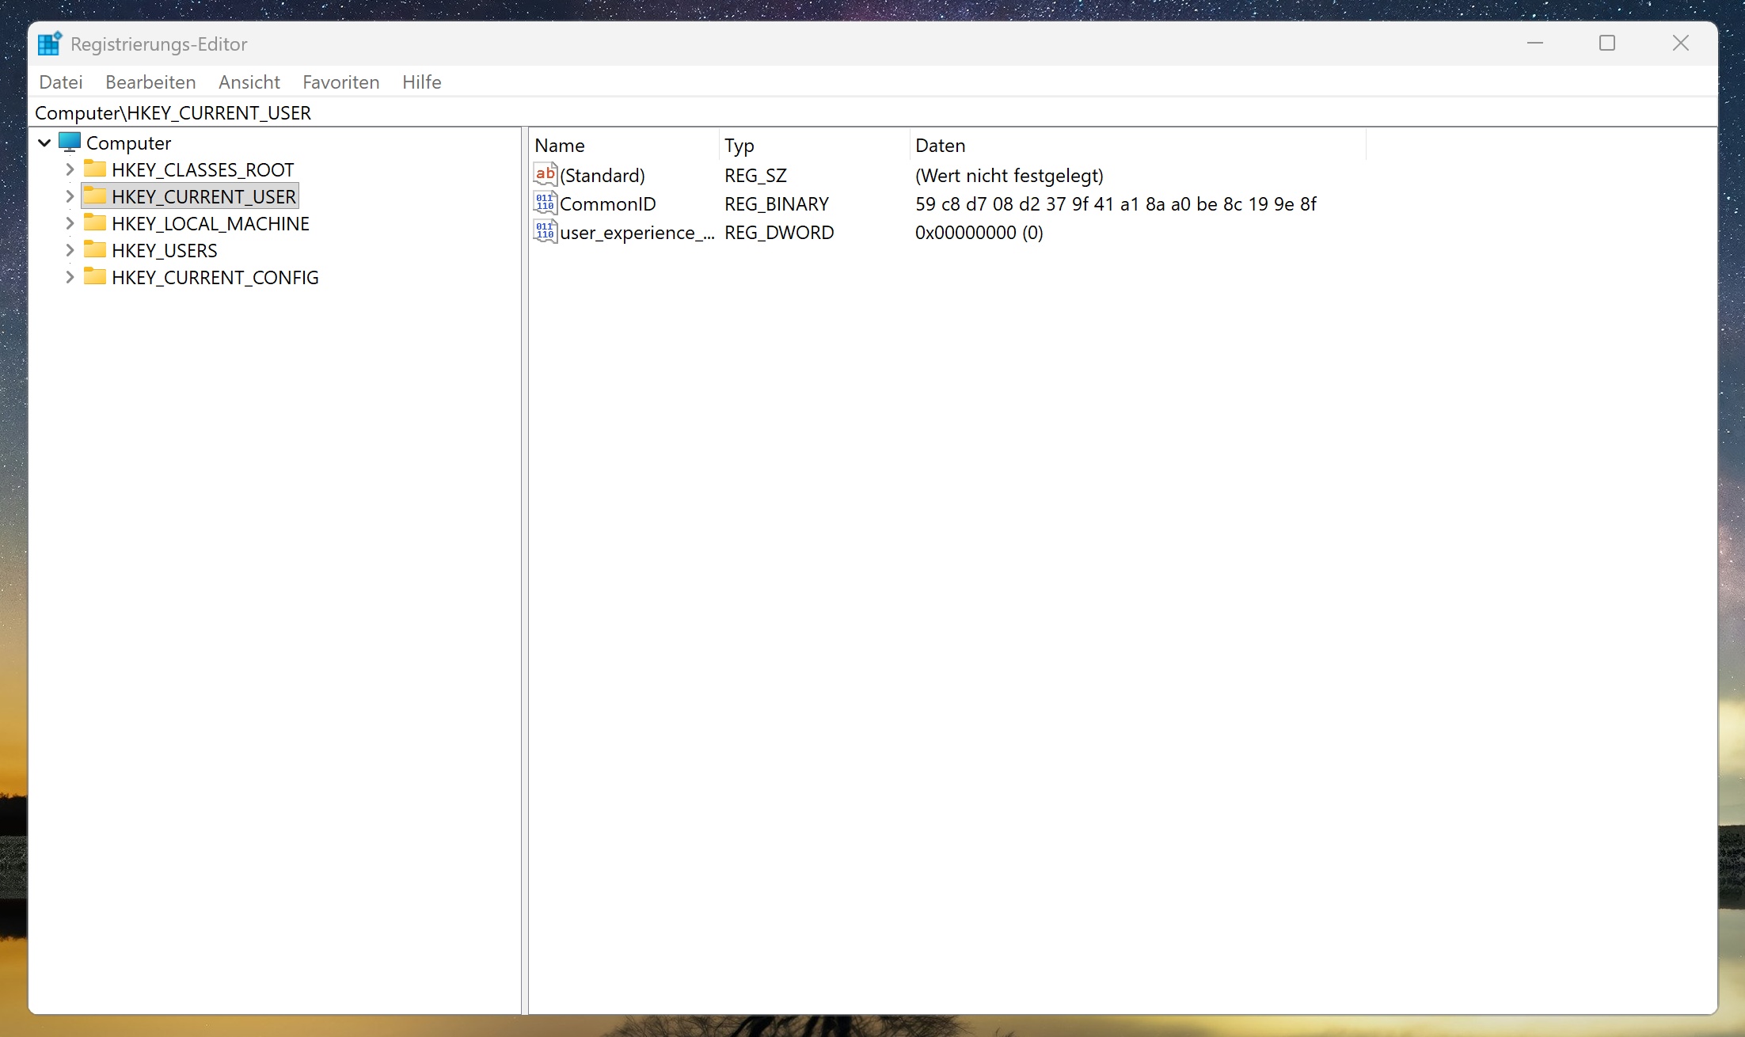Image resolution: width=1745 pixels, height=1037 pixels.
Task: Open the Hilfe menu
Action: coord(422,82)
